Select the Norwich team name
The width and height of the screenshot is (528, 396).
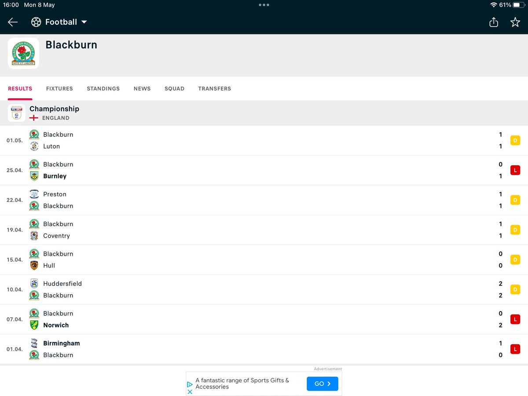(56, 325)
